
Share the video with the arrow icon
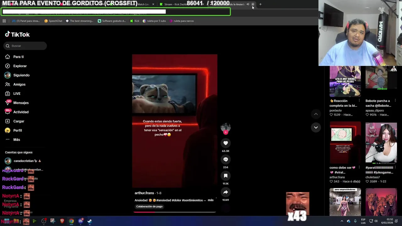[x=225, y=192]
